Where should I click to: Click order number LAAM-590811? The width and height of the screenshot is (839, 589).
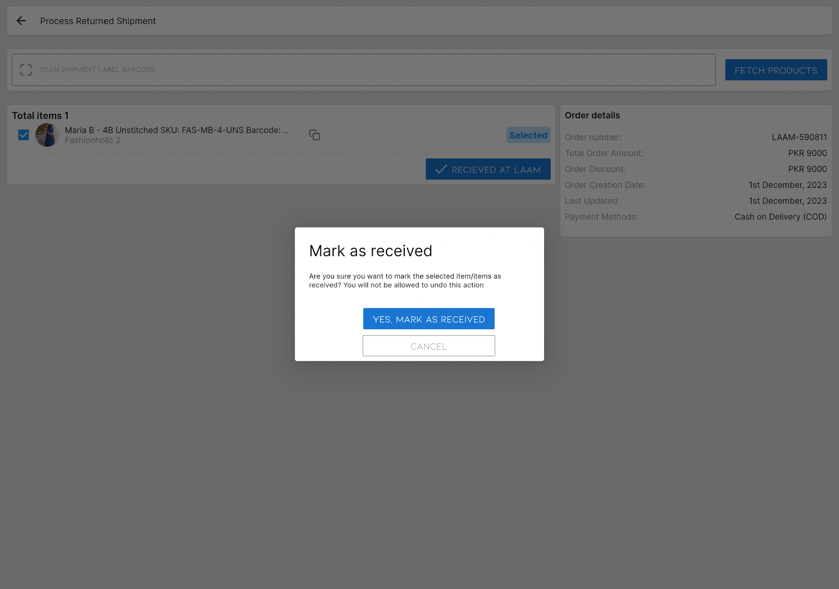click(799, 137)
